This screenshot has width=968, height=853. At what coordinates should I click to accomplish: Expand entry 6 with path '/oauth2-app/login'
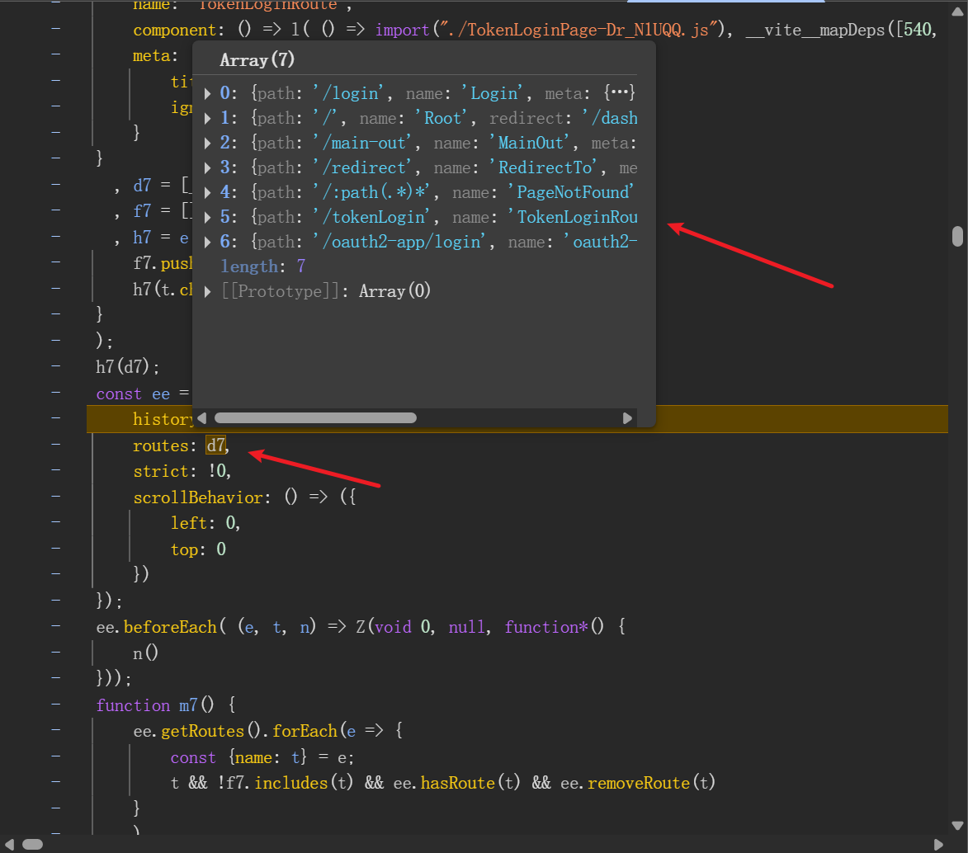(x=208, y=242)
